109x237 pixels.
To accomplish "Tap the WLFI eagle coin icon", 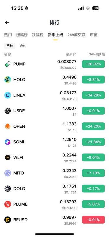I will tap(8, 157).
